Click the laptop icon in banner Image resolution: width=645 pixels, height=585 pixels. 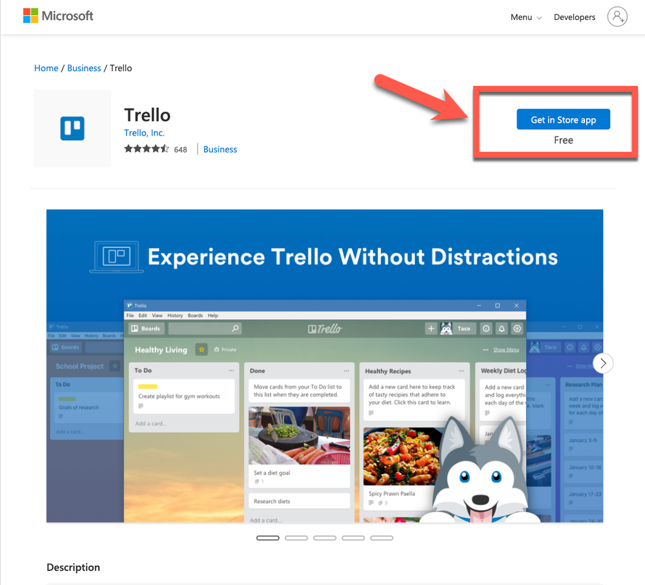click(116, 257)
